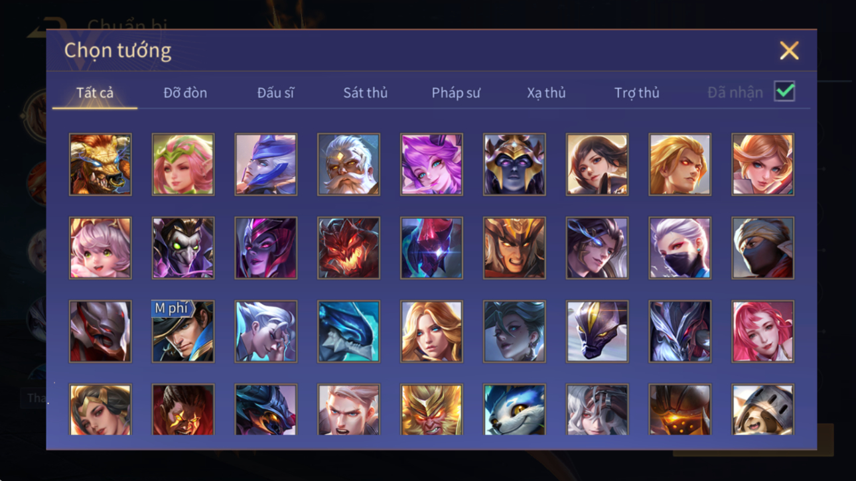Screen dimensions: 856x481
Task: Pick the red lava demon hero portrait
Action: [348, 248]
